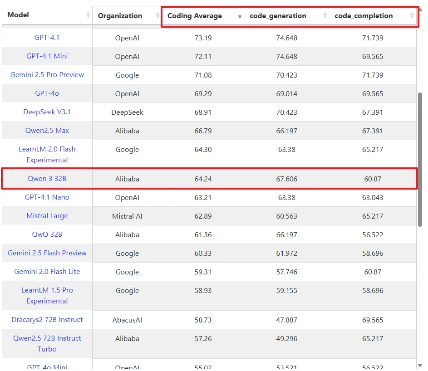Sort by Organization column arrows
Image resolution: width=428 pixels, height=371 pixels.
(x=157, y=15)
